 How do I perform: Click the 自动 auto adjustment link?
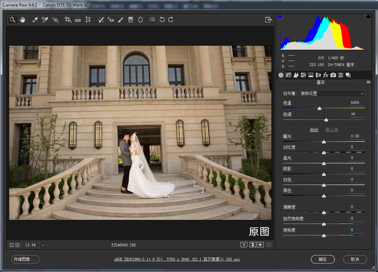[314, 130]
